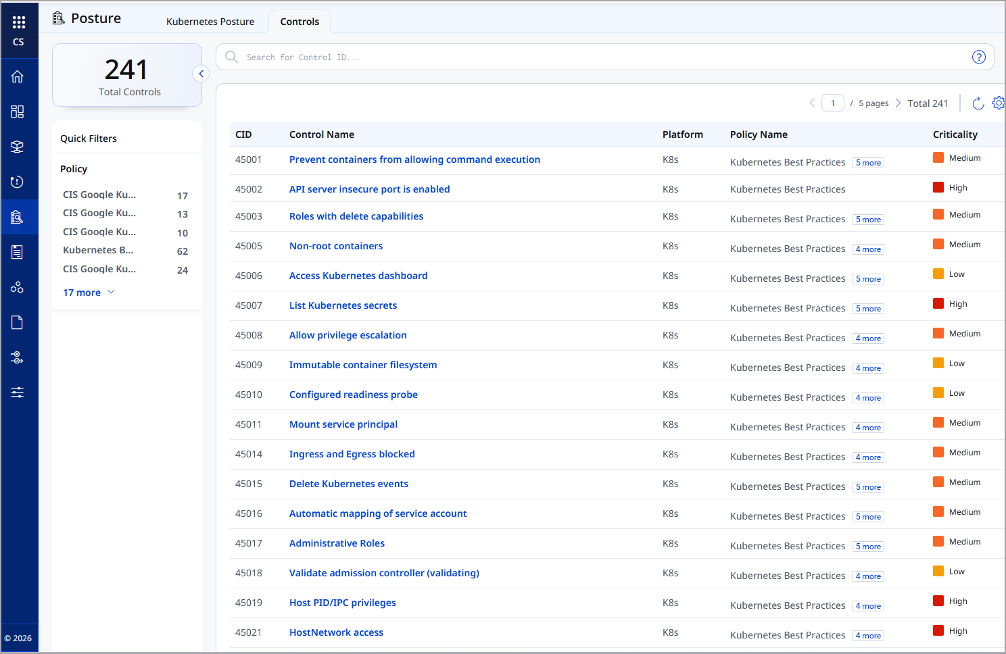The width and height of the screenshot is (1006, 654).
Task: Collapse the filters side panel
Action: 201,74
